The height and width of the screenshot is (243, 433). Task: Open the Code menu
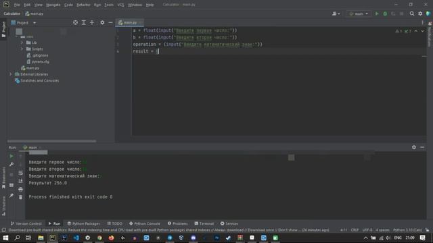click(x=68, y=5)
